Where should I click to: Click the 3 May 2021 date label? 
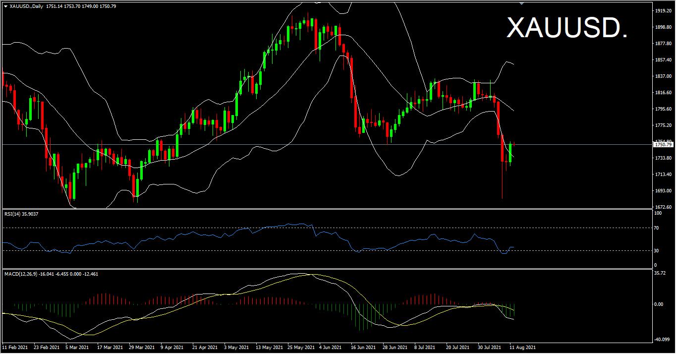[x=236, y=348]
